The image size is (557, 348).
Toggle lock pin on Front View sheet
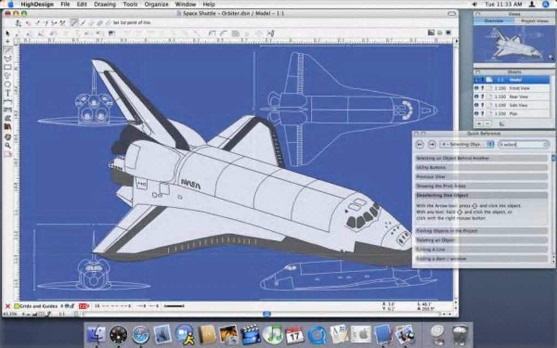coord(482,88)
